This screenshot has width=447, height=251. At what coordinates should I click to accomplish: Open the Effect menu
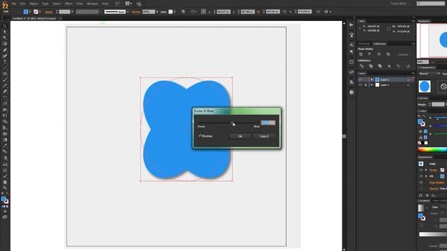click(68, 3)
